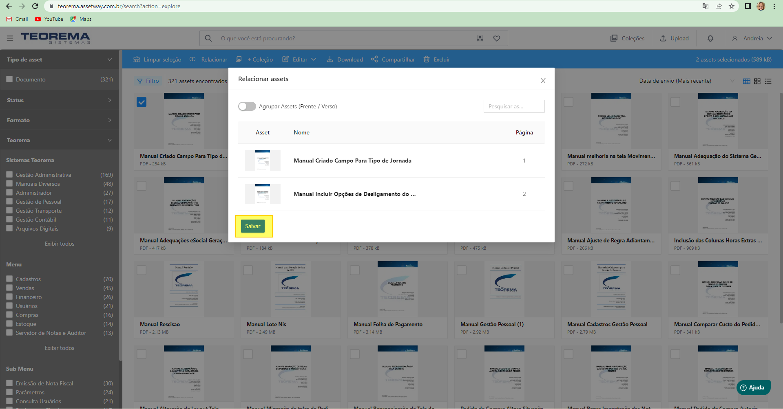
Task: Close the Relacionar assets dialog
Action: coord(543,81)
